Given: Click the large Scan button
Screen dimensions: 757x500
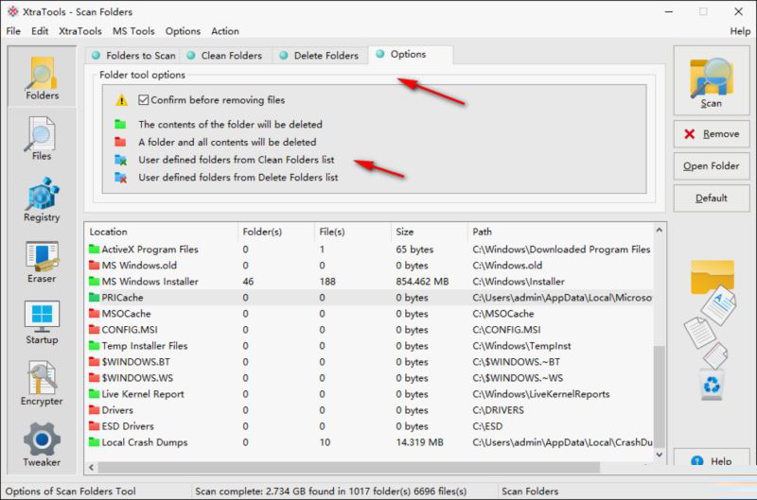Looking at the screenshot, I should (x=712, y=80).
